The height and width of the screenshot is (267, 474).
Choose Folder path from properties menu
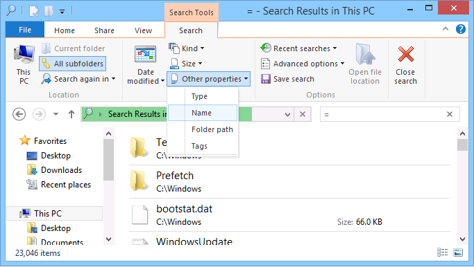pyautogui.click(x=203, y=129)
